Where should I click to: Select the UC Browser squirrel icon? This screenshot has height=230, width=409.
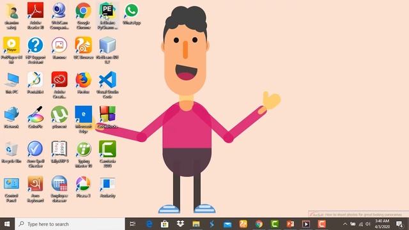(83, 45)
